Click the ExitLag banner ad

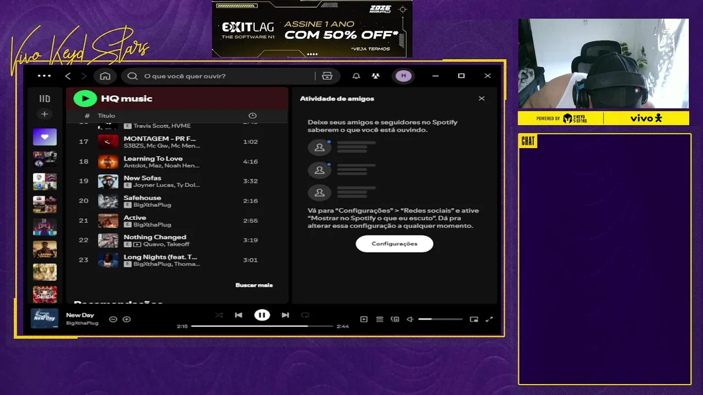[312, 29]
